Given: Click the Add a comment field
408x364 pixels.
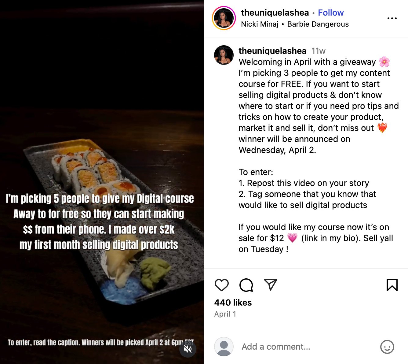Looking at the screenshot, I should click(x=290, y=347).
